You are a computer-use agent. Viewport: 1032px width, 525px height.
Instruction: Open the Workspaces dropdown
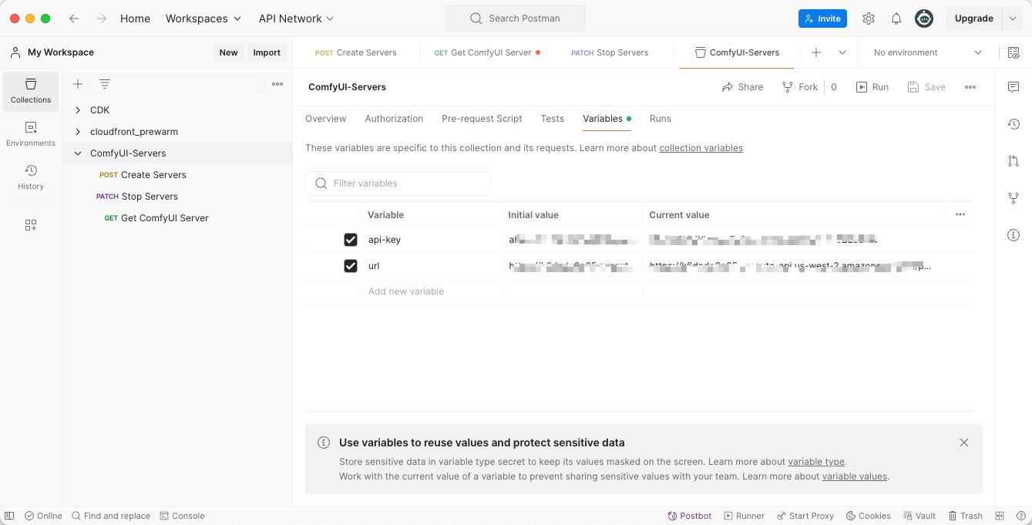tap(203, 19)
